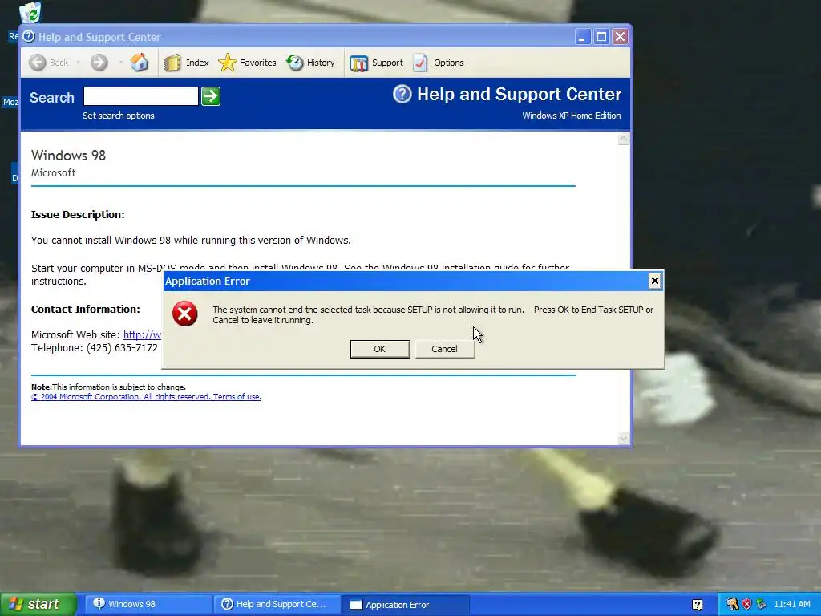Click the Support toolbar label

click(x=387, y=63)
